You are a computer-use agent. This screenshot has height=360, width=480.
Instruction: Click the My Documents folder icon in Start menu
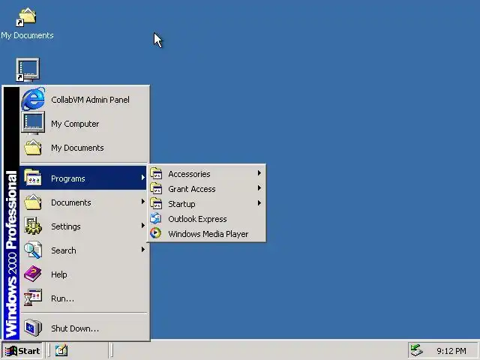(33, 148)
